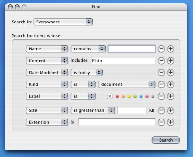Click the Content text field containing Plato

click(123, 61)
